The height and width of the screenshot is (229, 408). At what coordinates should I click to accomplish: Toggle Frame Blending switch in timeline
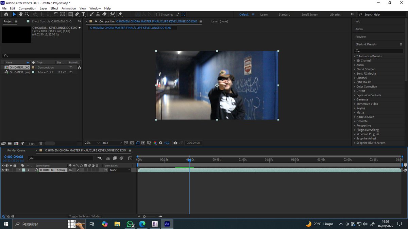pos(115,158)
